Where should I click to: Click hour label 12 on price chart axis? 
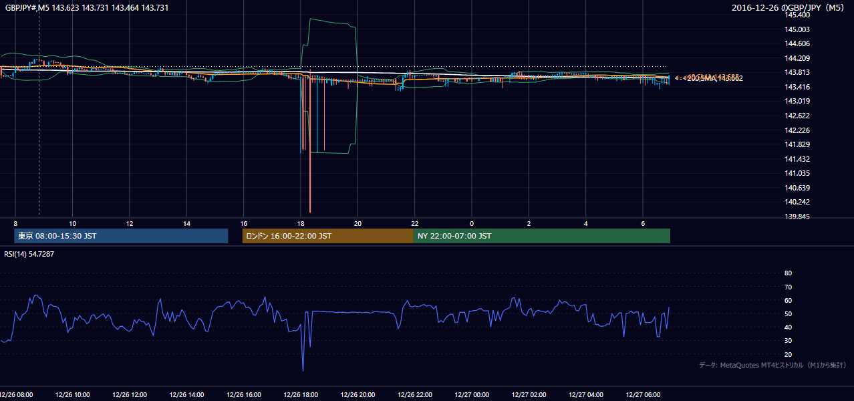130,223
